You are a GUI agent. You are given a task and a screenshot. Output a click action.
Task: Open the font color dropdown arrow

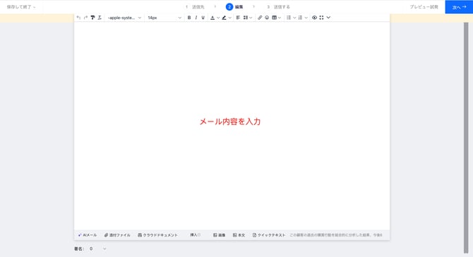[x=218, y=18]
